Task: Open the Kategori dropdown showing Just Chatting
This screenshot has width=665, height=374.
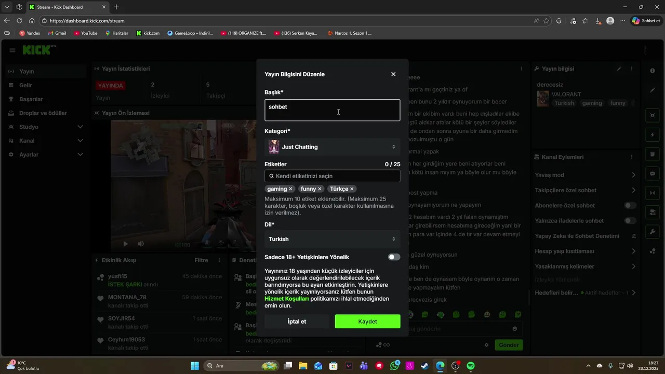Action: 332,147
